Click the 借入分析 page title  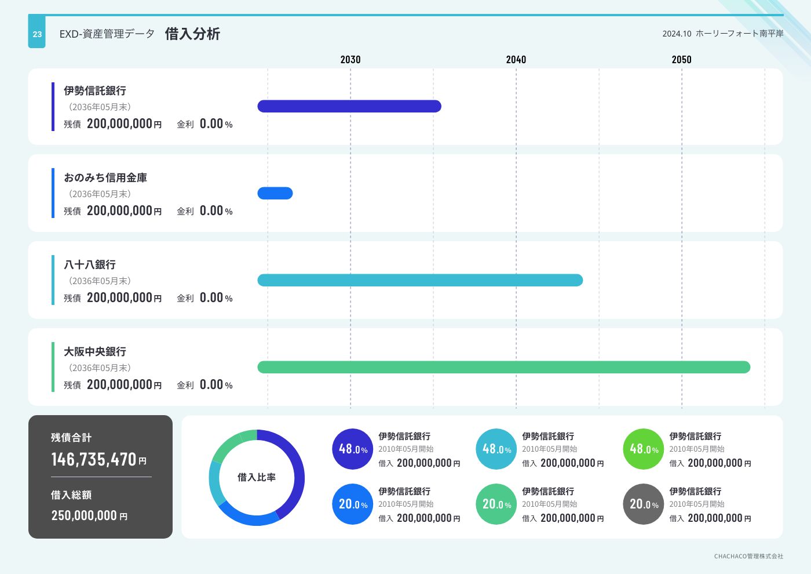pyautogui.click(x=192, y=34)
